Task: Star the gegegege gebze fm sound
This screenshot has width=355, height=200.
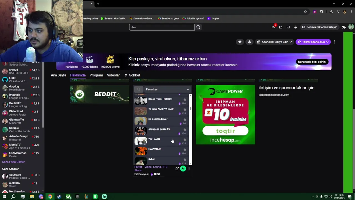Action: coord(185,129)
